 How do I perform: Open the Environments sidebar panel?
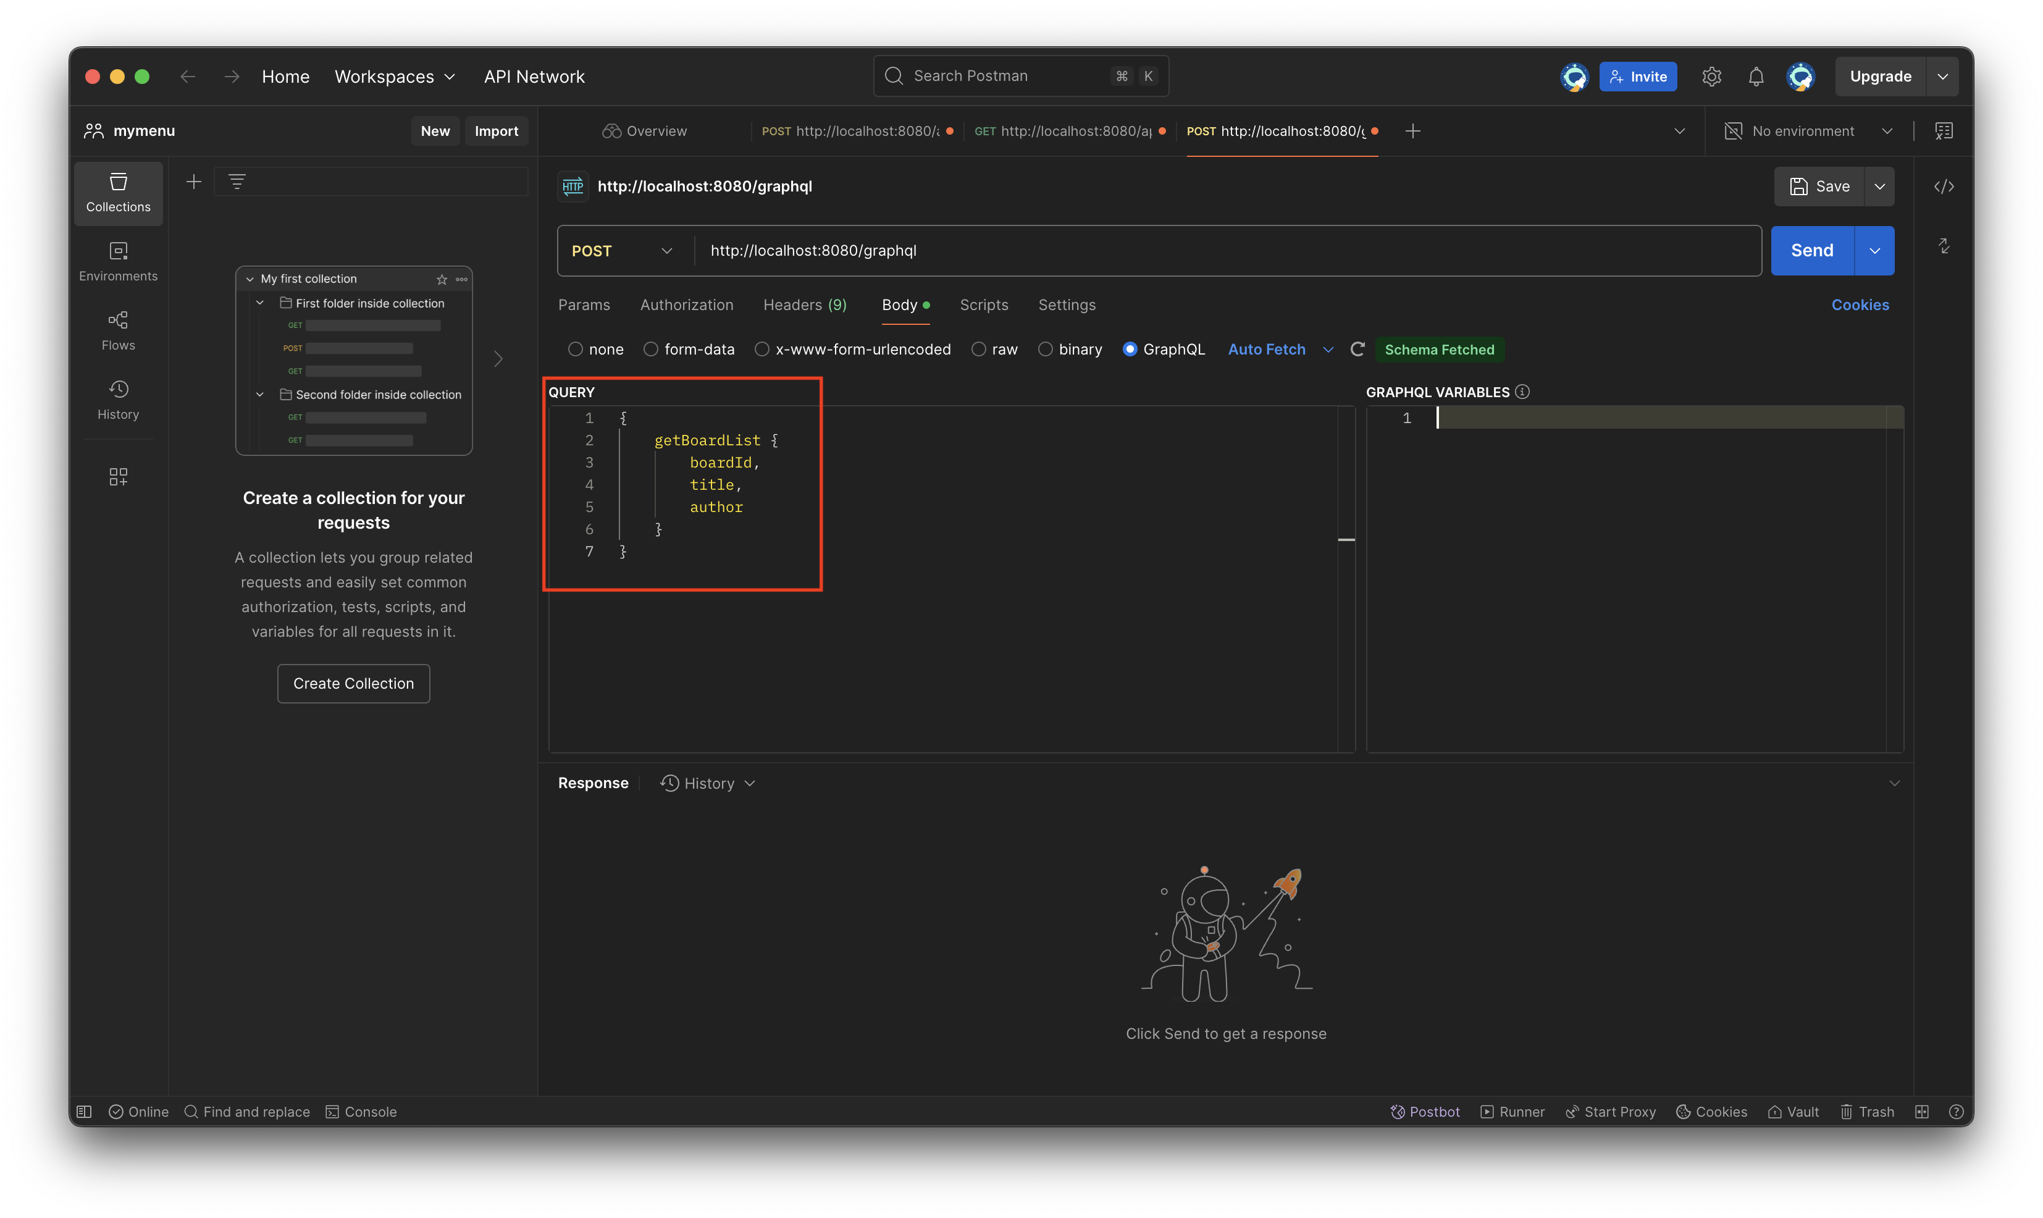[118, 262]
